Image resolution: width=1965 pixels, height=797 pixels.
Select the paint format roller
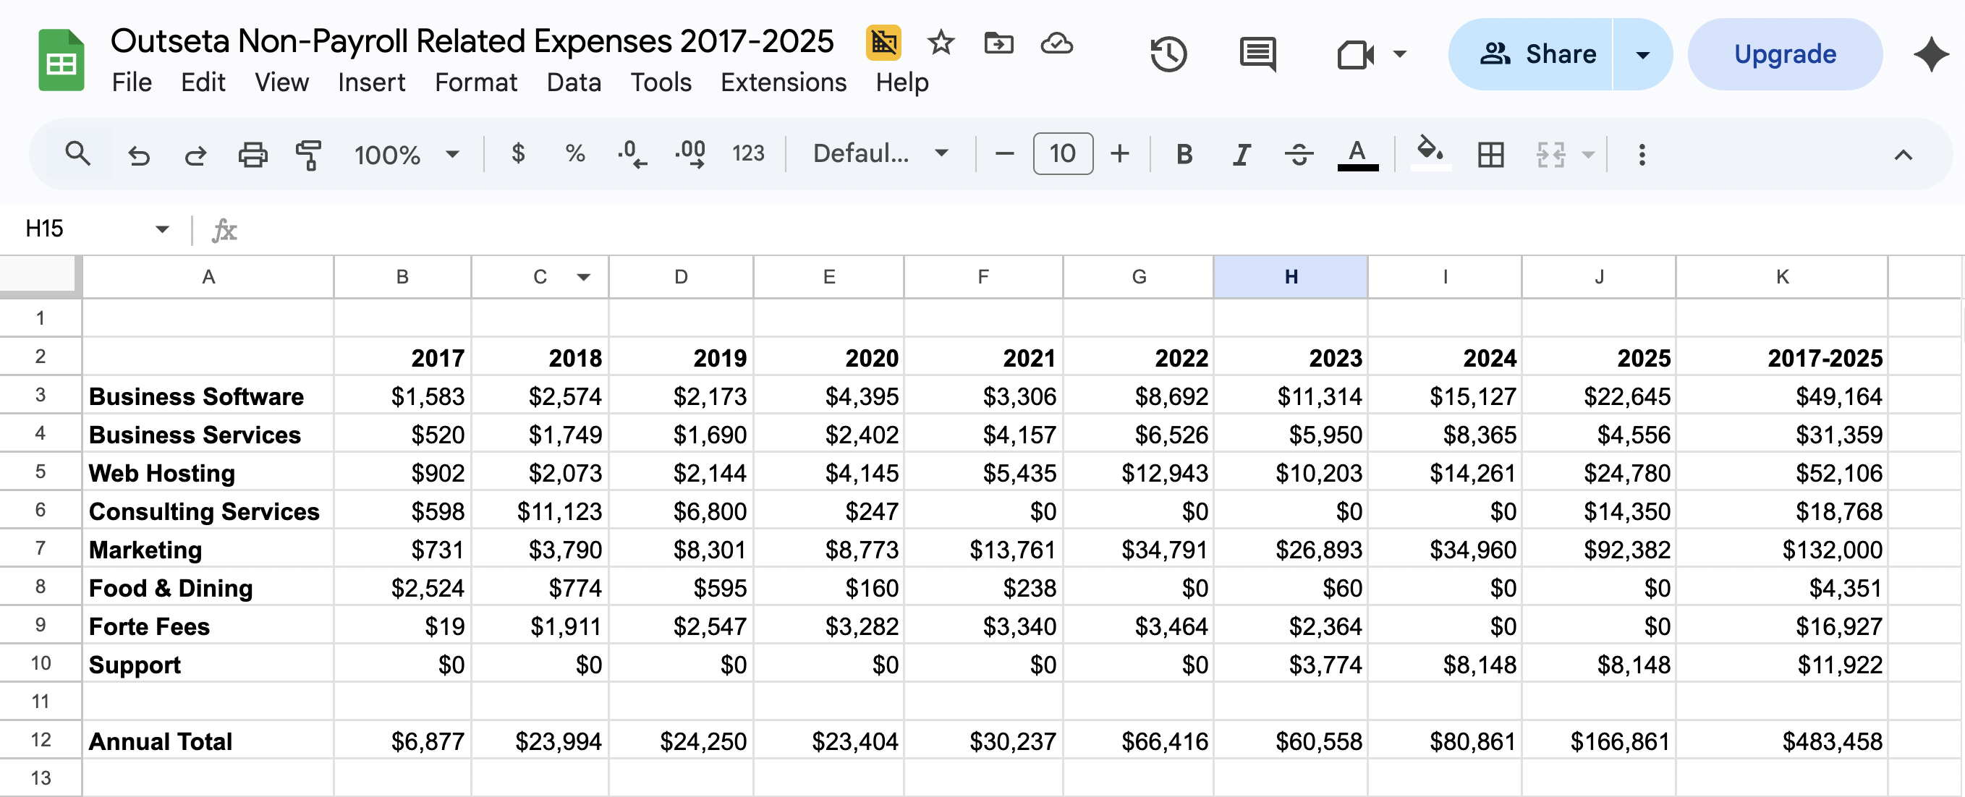click(x=308, y=155)
